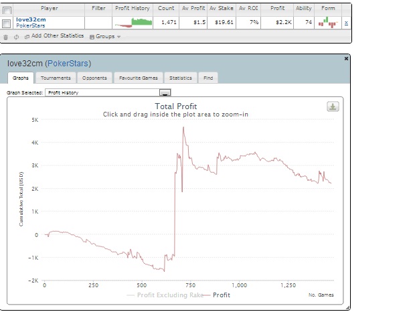The height and width of the screenshot is (314, 411).
Task: Switch to the Opponents tab
Action: click(94, 78)
